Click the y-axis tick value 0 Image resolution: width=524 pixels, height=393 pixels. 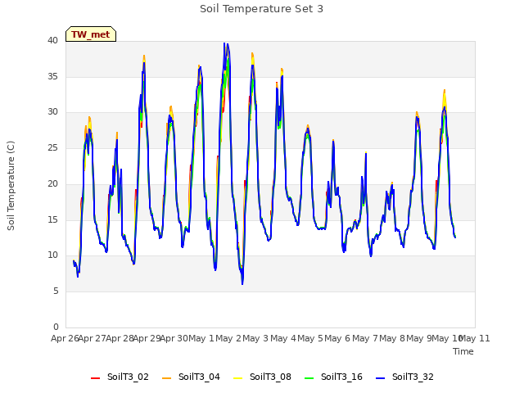point(56,327)
